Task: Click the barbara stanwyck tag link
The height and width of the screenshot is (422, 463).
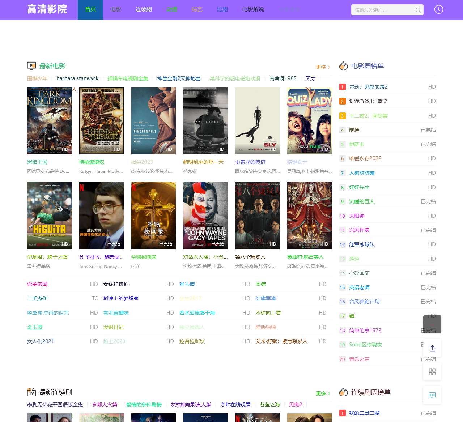Action: (77, 78)
